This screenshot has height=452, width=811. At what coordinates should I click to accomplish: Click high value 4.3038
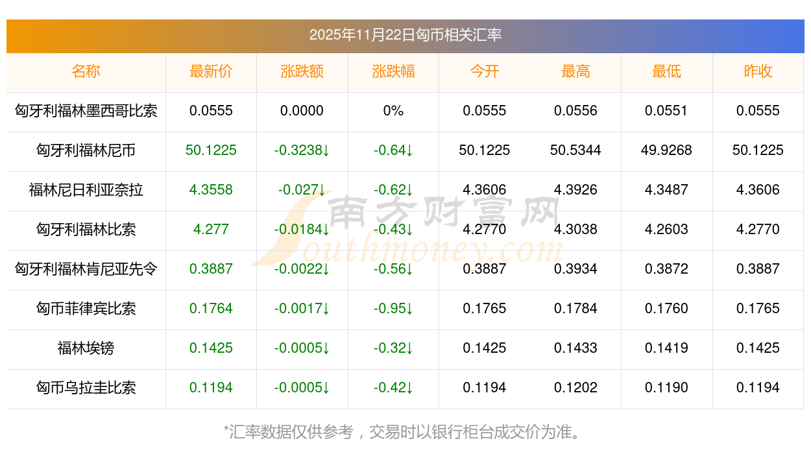click(575, 230)
